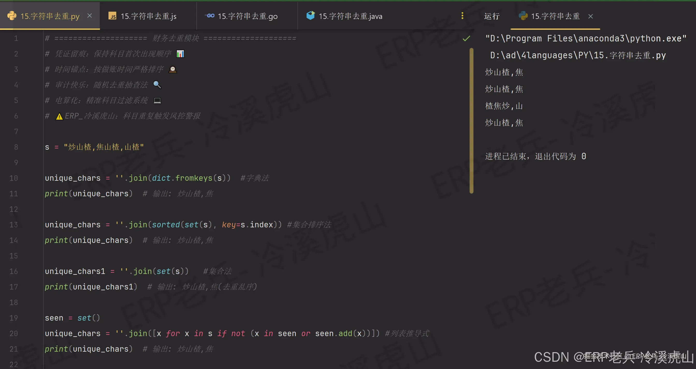This screenshot has height=369, width=696.
Task: Click the Java file icon on the tab
Action: point(310,15)
